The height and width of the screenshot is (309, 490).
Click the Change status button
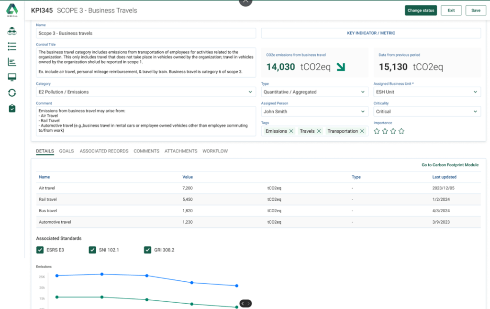[x=421, y=10]
